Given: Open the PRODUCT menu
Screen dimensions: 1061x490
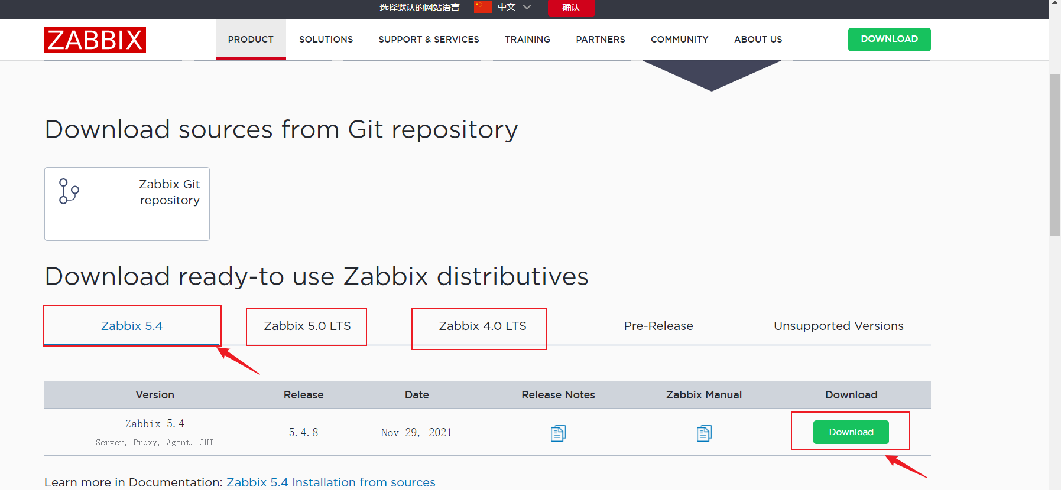Looking at the screenshot, I should point(251,40).
